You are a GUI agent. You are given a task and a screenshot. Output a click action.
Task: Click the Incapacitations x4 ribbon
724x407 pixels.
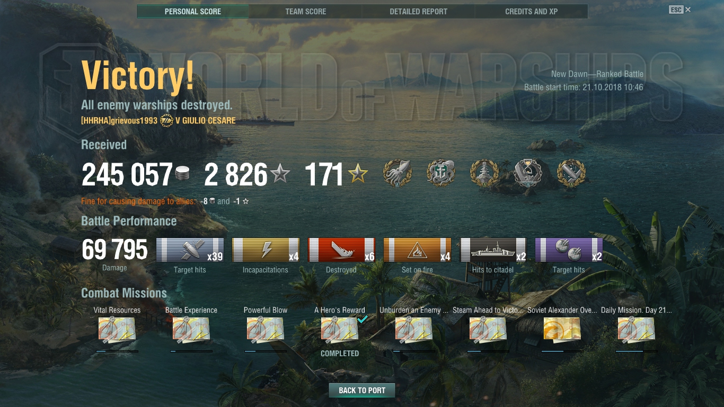[266, 250]
